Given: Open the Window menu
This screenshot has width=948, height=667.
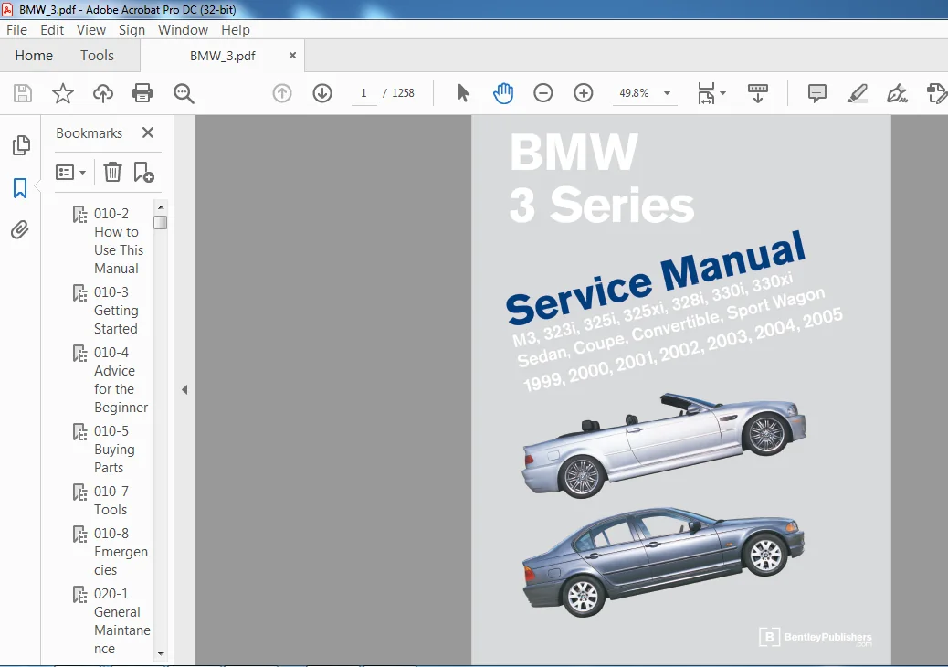Looking at the screenshot, I should [184, 29].
